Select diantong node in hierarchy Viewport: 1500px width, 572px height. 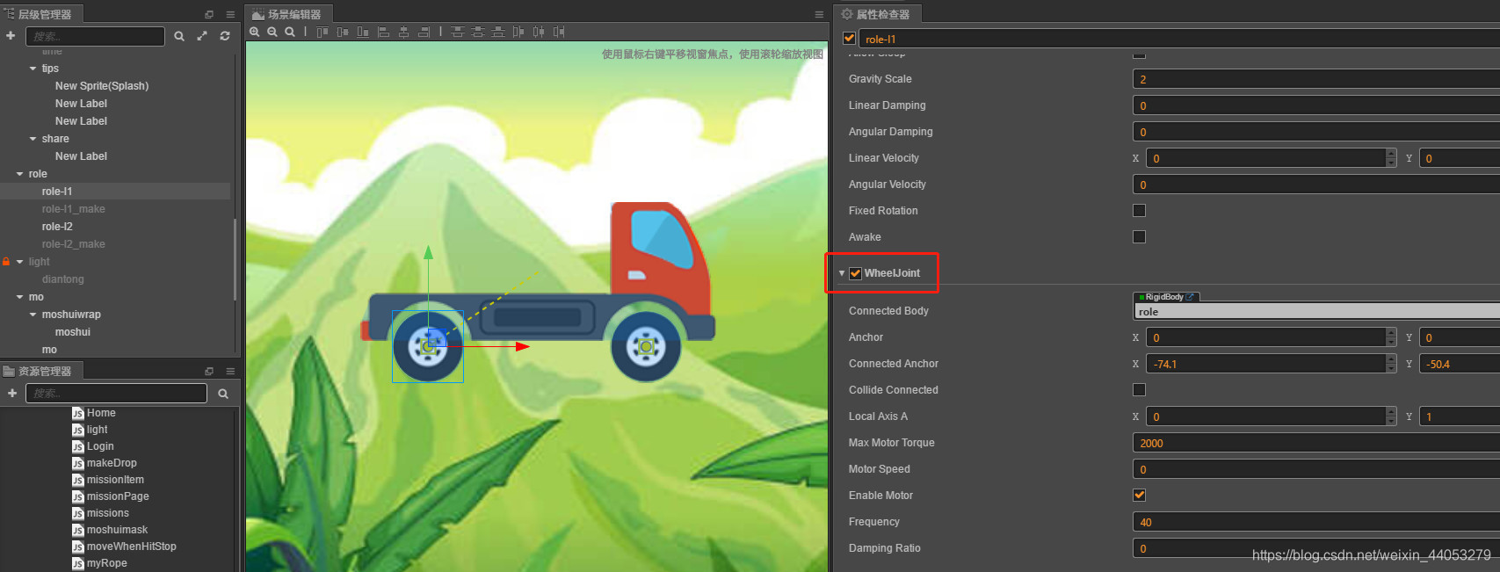63,279
